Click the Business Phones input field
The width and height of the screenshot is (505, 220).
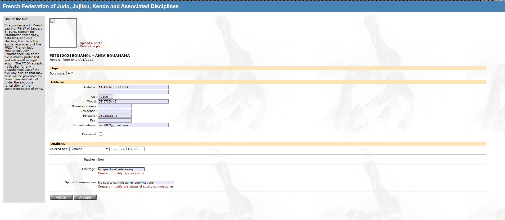click(x=115, y=106)
